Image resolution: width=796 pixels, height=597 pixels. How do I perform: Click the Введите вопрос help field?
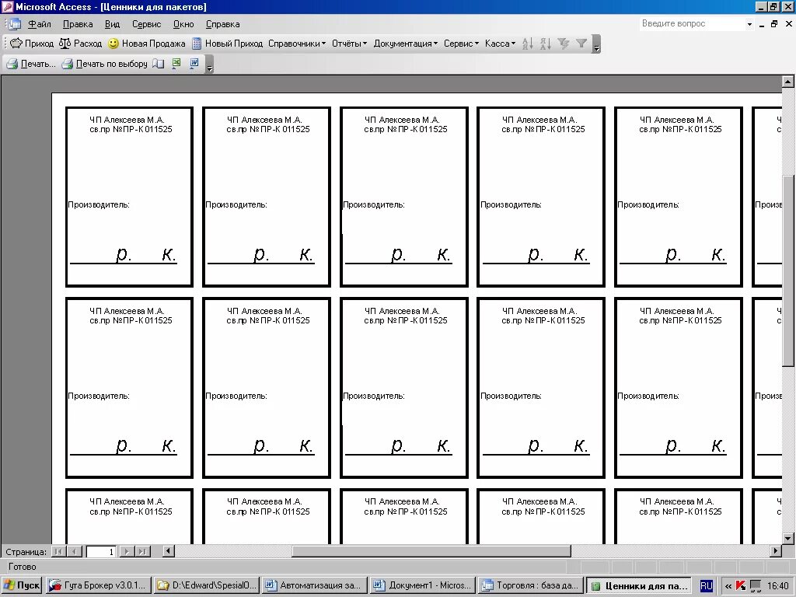point(692,23)
